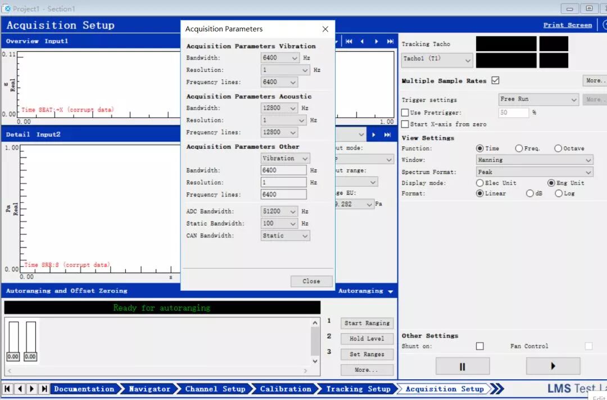Image resolution: width=607 pixels, height=400 pixels.
Task: Click the Other Resolution input field
Action: tap(284, 182)
